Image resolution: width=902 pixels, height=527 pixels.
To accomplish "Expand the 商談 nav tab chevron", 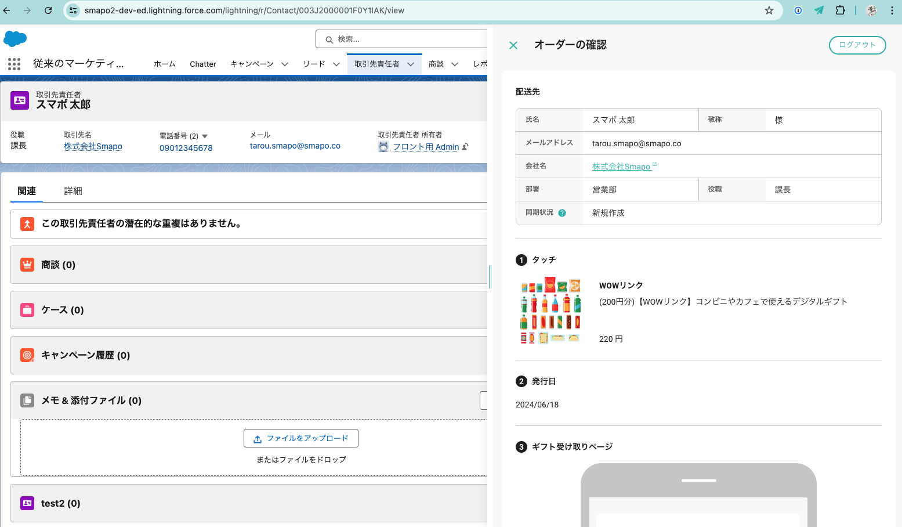I will pyautogui.click(x=455, y=64).
